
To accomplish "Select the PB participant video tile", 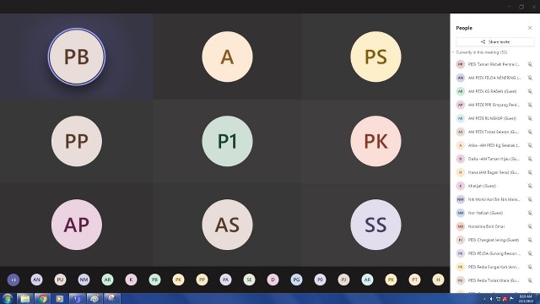I will (77, 57).
